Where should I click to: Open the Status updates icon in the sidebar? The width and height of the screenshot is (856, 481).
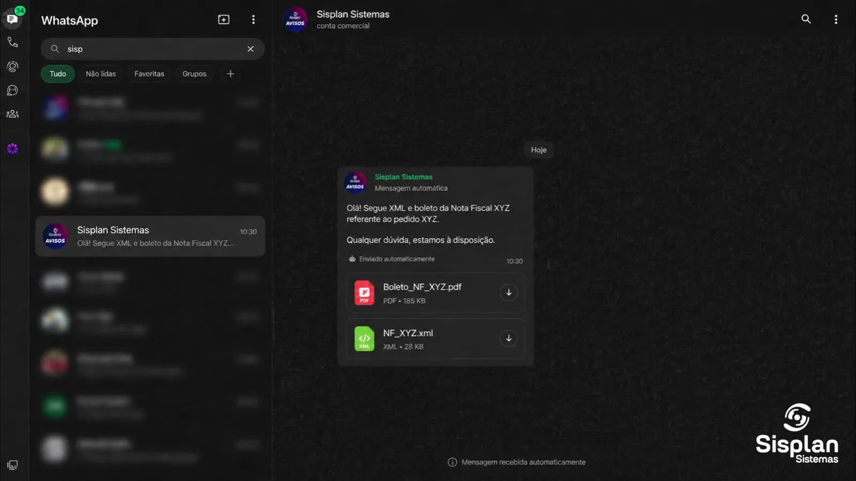[12, 66]
